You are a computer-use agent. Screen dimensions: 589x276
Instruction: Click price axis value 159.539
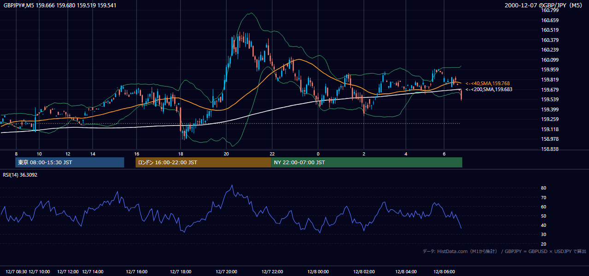point(550,99)
